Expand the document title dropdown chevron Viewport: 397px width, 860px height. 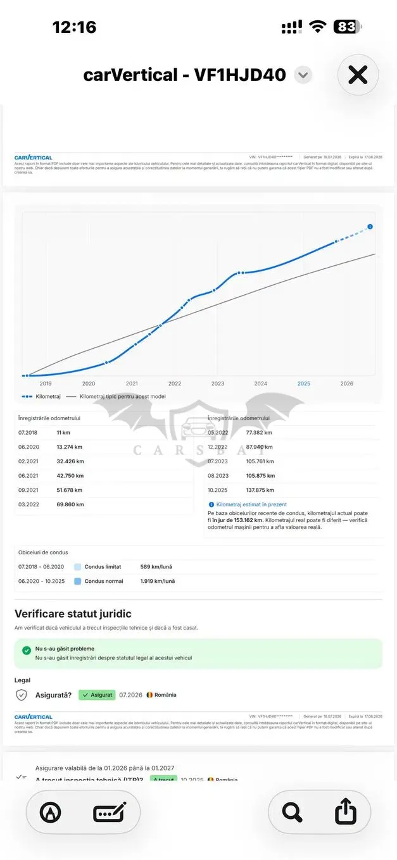303,75
